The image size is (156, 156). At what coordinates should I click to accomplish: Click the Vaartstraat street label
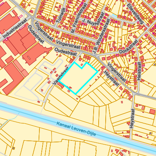(x=61, y=76)
